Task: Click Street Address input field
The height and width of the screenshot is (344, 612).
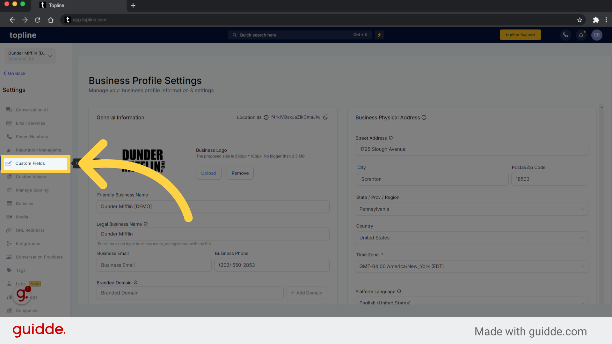Action: (x=472, y=149)
